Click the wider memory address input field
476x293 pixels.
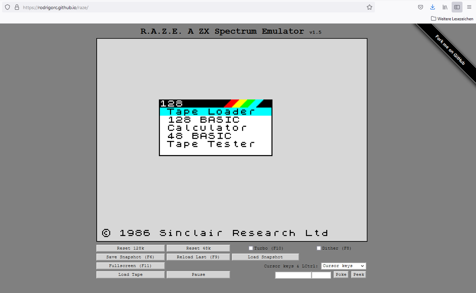293,275
